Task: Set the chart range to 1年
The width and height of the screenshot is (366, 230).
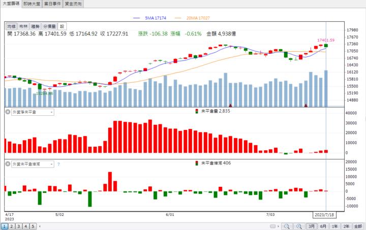Action: click(335, 226)
